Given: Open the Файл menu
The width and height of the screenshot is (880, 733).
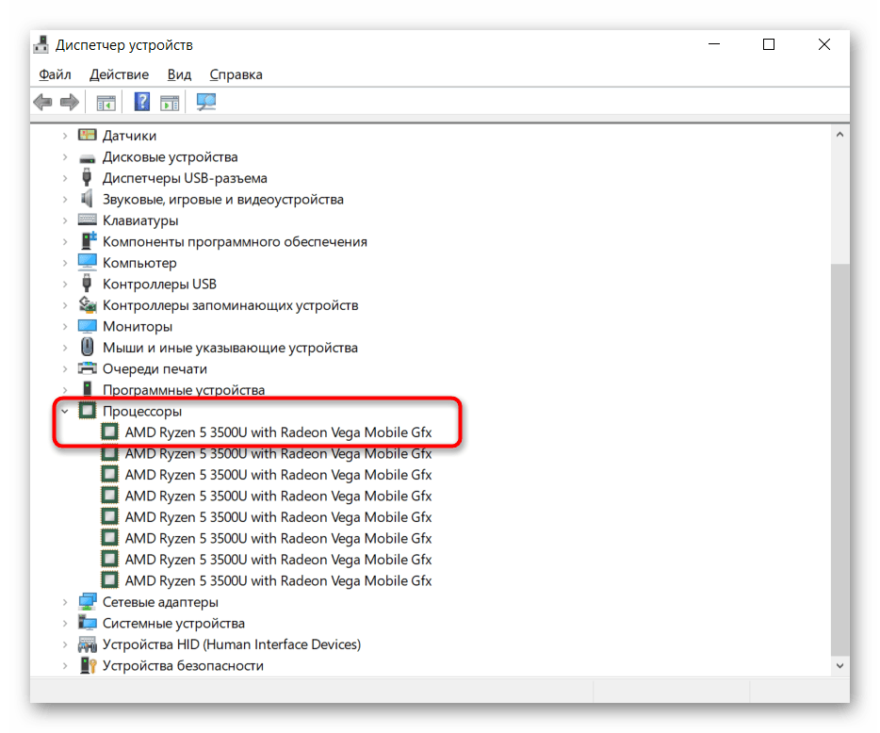Looking at the screenshot, I should [56, 74].
